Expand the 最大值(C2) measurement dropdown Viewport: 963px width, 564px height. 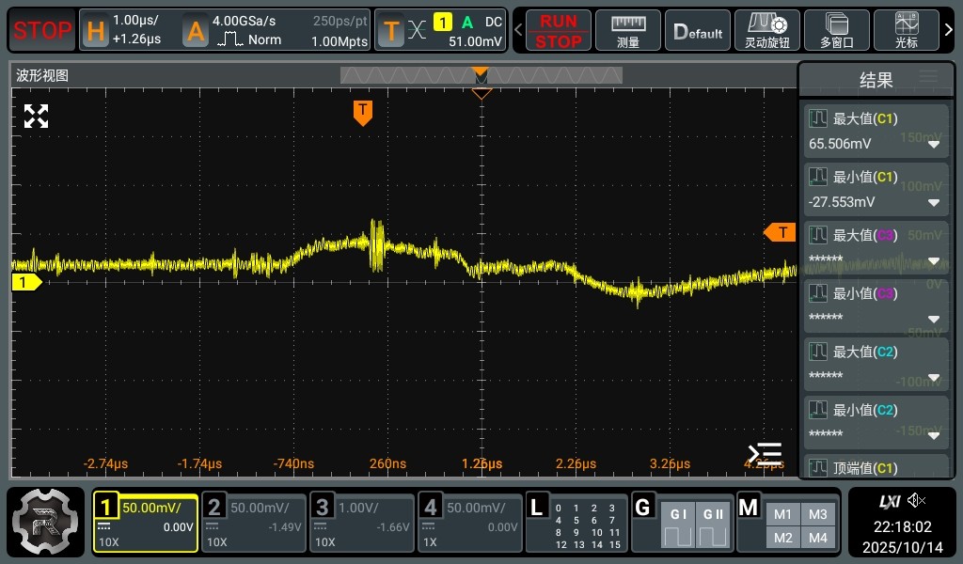pos(934,378)
